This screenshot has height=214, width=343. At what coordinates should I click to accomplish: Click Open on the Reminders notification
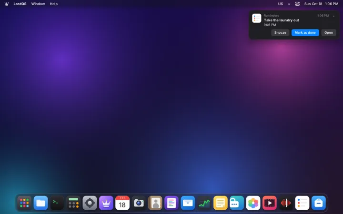(x=329, y=32)
